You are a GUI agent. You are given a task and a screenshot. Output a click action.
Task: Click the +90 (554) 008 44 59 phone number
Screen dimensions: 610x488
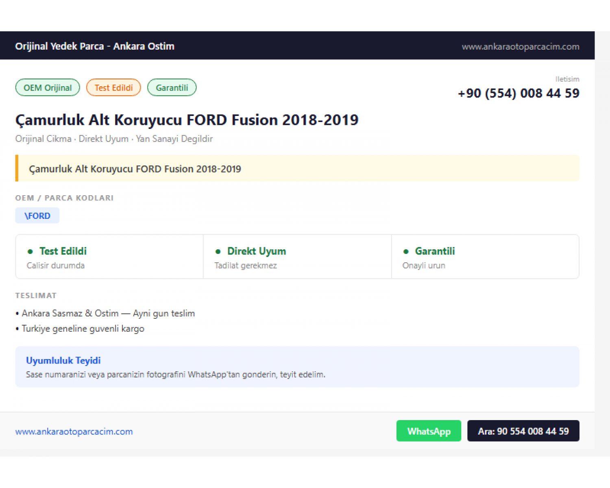click(518, 93)
